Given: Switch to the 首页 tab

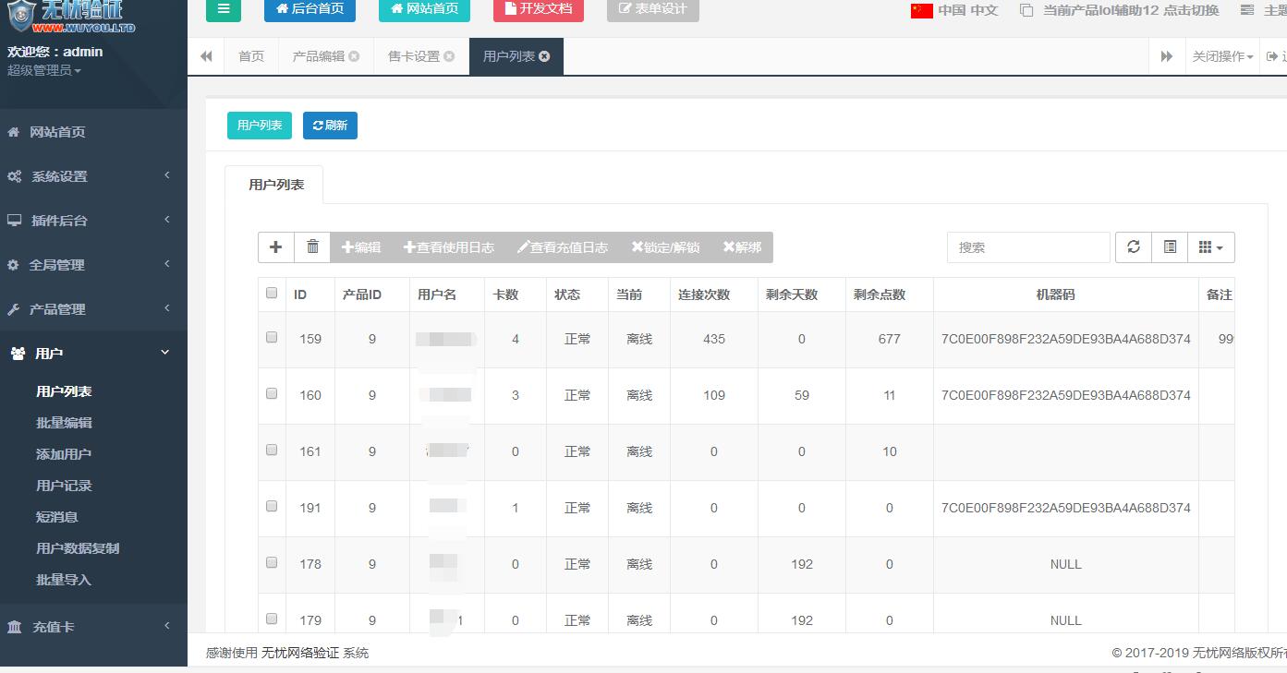Looking at the screenshot, I should [251, 56].
